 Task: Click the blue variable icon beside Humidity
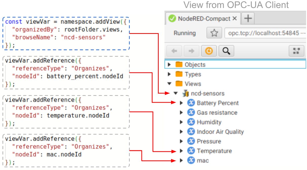pos(191,122)
